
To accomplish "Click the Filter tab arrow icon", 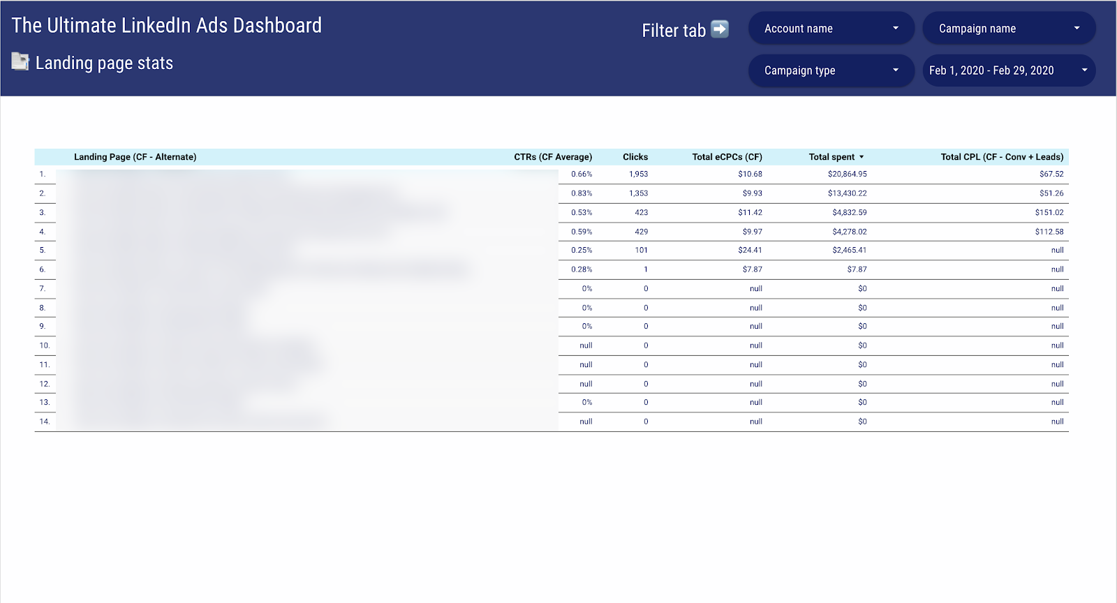I will pyautogui.click(x=720, y=29).
